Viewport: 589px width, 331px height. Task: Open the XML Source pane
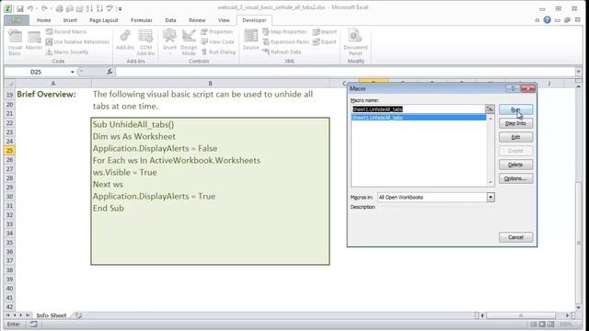tap(250, 40)
